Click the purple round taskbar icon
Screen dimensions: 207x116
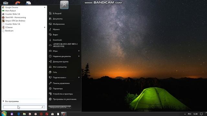tap(12, 114)
